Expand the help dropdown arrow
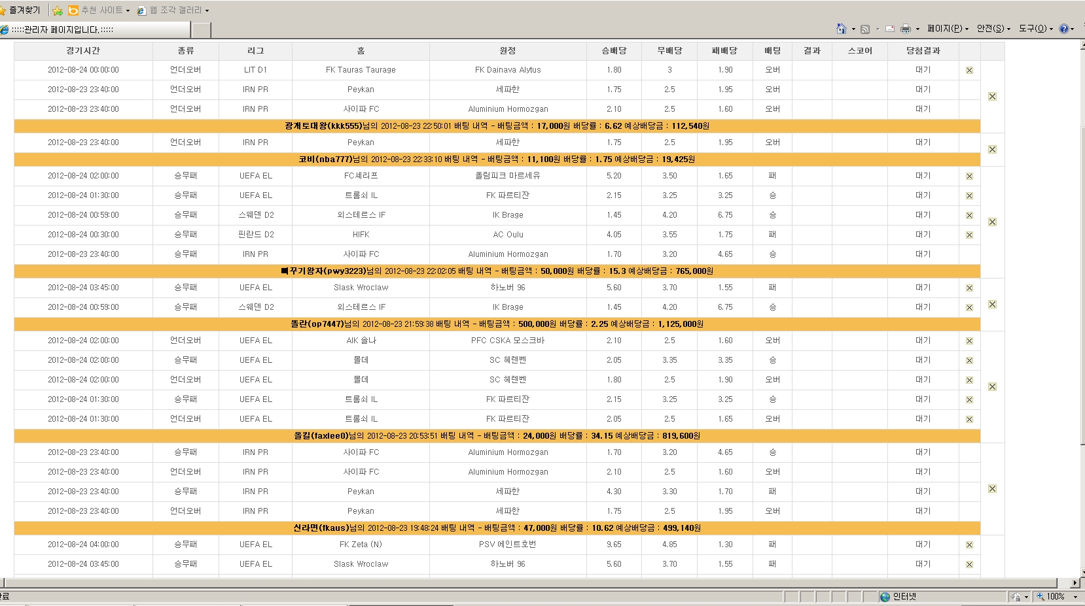This screenshot has height=606, width=1085. click(x=1073, y=29)
